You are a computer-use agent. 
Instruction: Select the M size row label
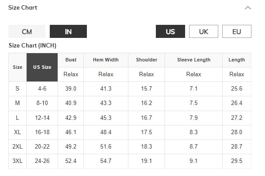pyautogui.click(x=17, y=103)
